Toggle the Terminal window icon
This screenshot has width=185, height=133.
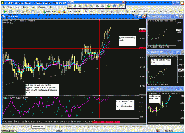pos(33,11)
